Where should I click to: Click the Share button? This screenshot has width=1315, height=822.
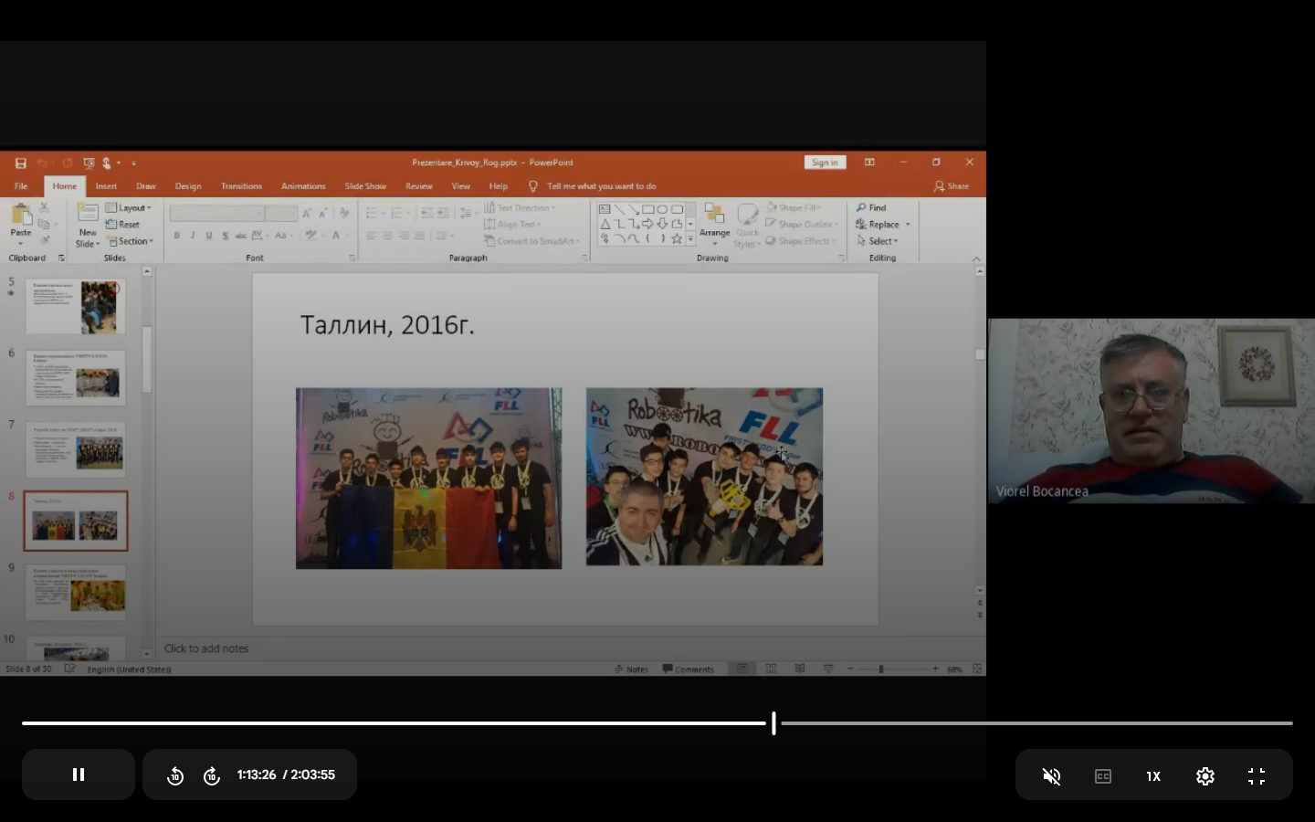click(x=952, y=186)
